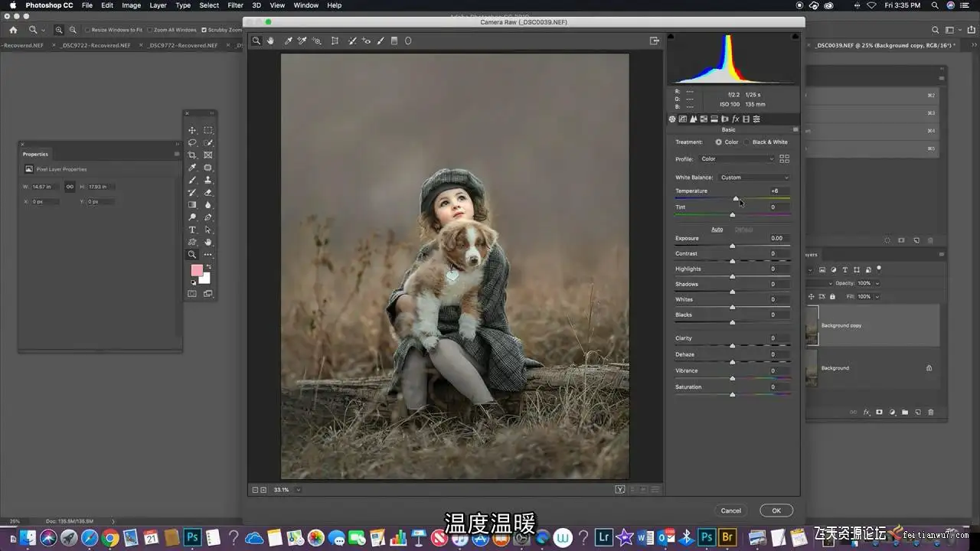Viewport: 980px width, 551px height.
Task: Open the Profile dropdown
Action: coord(737,159)
